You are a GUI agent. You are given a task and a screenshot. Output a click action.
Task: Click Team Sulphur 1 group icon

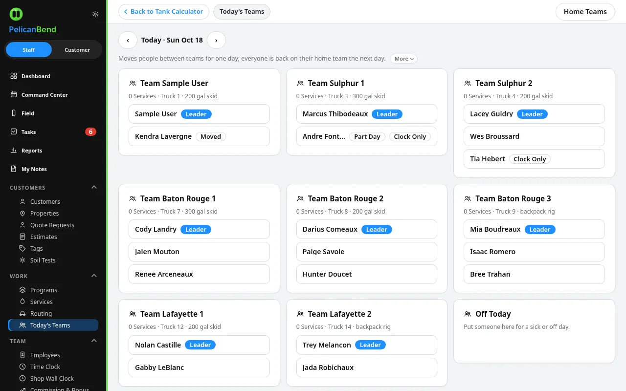[300, 84]
